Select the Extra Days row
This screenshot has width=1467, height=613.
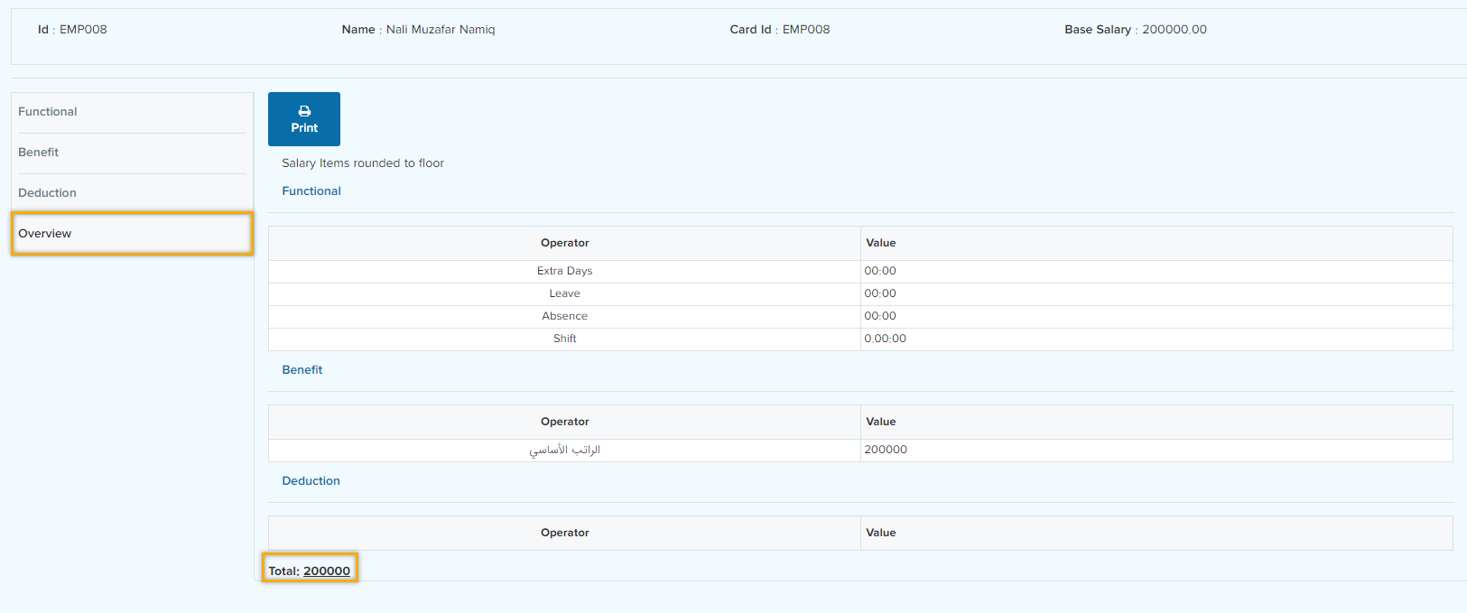point(564,271)
